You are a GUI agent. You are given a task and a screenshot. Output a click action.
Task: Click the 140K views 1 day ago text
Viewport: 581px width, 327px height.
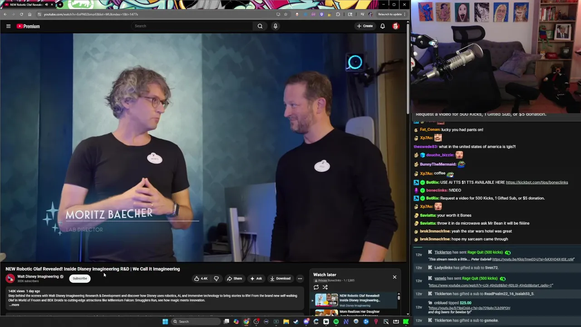coord(24,291)
